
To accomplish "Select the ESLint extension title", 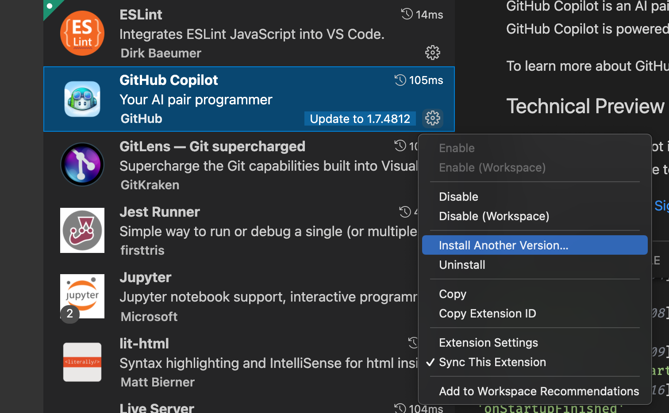I will coord(141,15).
